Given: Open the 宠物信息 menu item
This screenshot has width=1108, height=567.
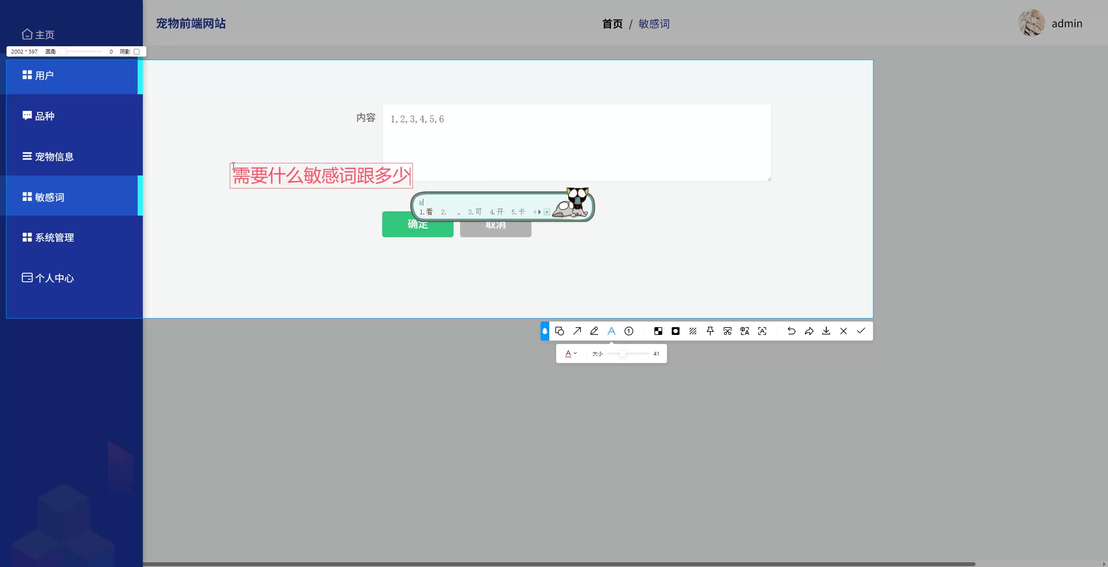Looking at the screenshot, I should [54, 156].
